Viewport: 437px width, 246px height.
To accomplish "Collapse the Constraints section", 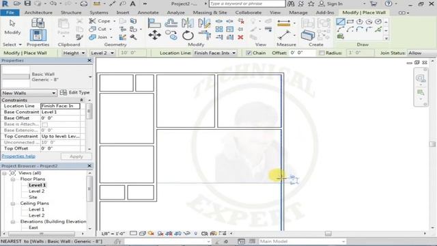I will click(x=81, y=100).
